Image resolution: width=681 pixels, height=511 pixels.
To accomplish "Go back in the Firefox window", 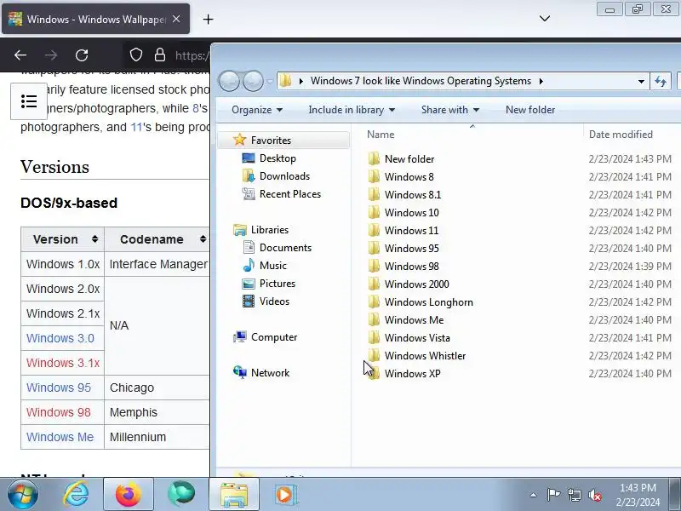I will click(20, 55).
